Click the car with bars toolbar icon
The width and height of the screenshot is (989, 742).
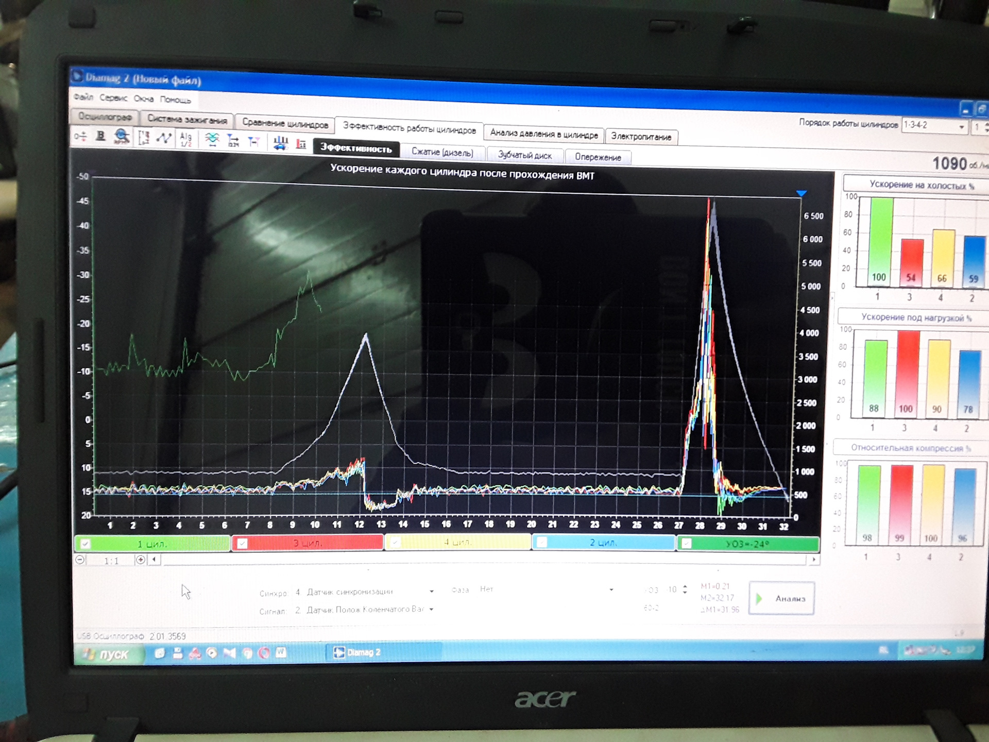tap(280, 143)
